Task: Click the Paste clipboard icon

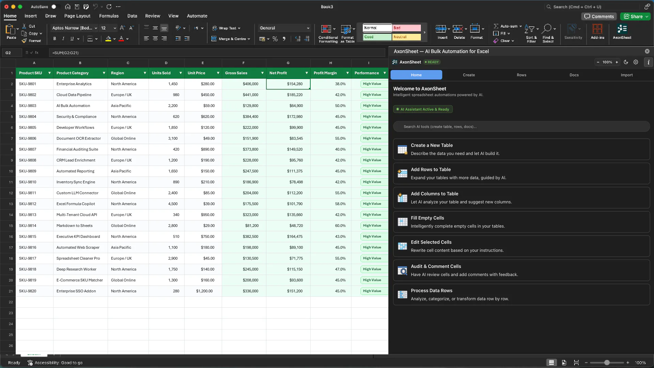Action: pos(10,30)
